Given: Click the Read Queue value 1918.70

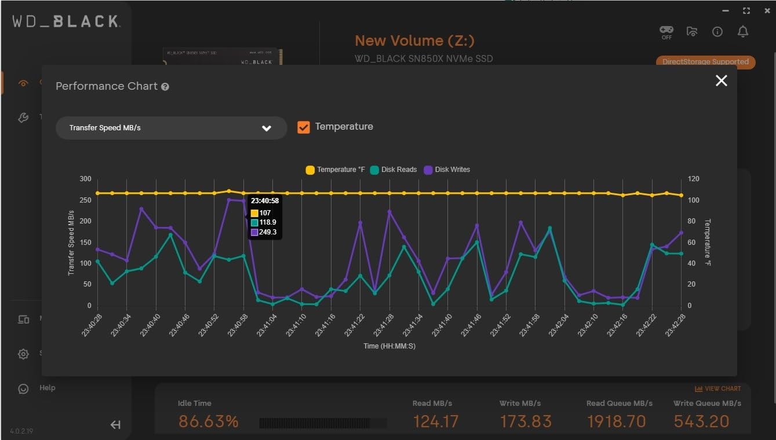Looking at the screenshot, I should point(616,421).
